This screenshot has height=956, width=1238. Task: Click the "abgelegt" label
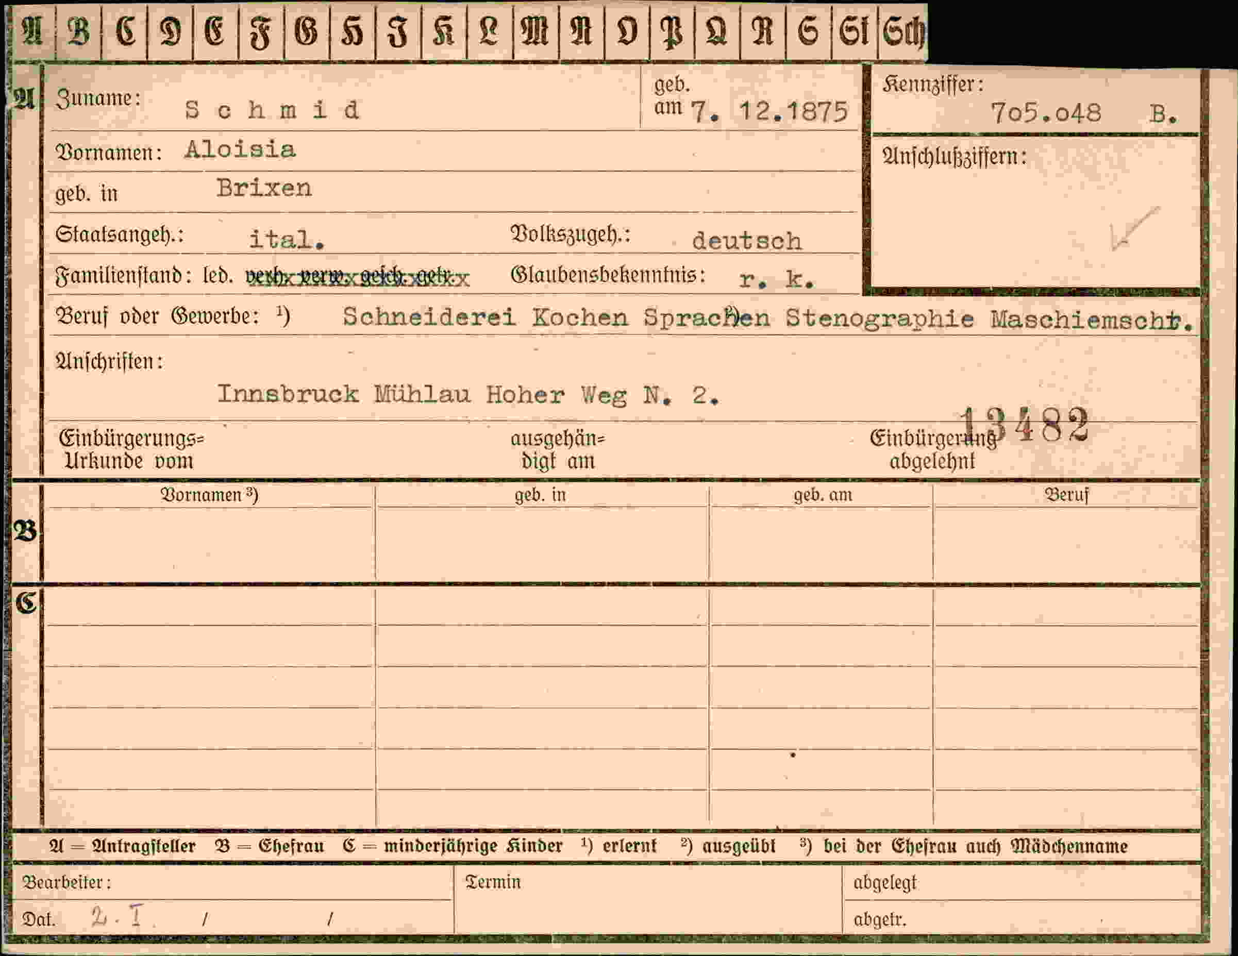(885, 883)
